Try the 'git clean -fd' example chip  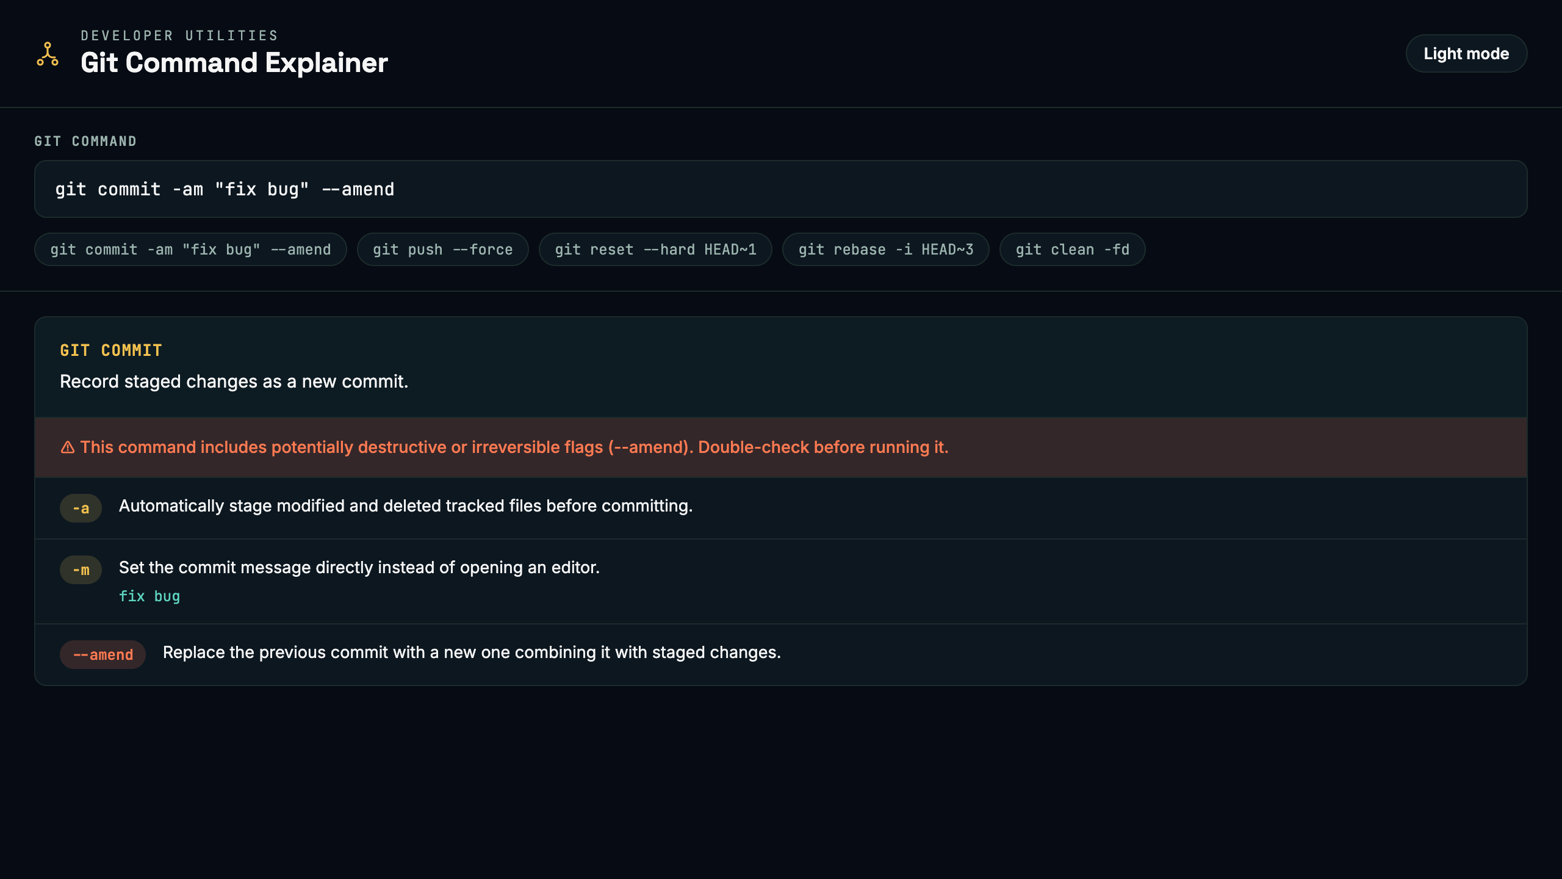(1072, 250)
